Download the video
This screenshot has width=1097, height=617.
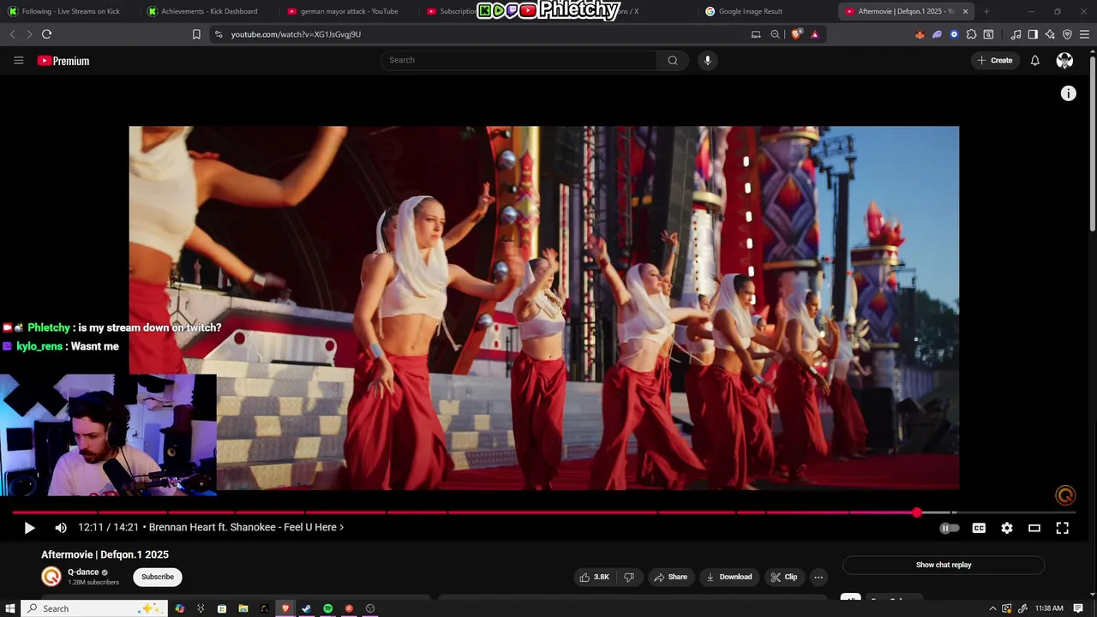pos(729,577)
